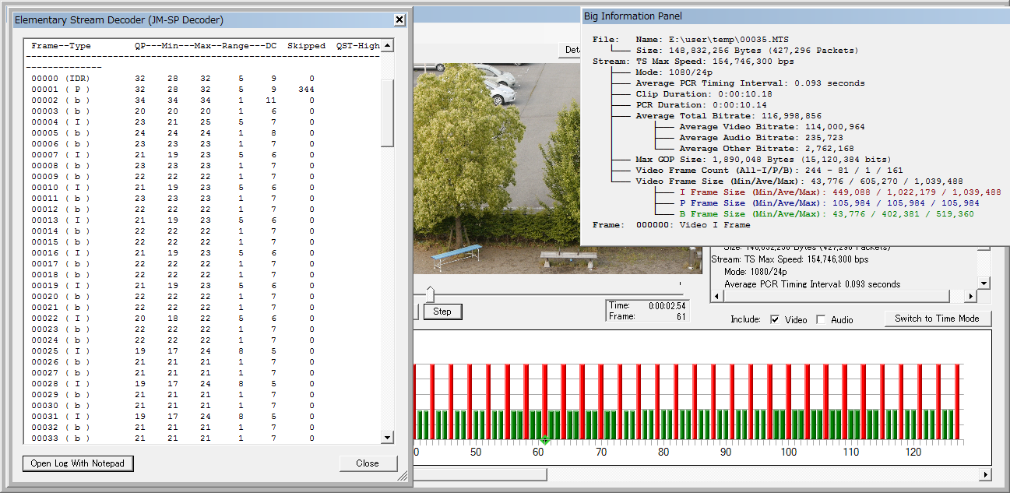Click the stream info panel's scroll-right arrow

tap(970, 297)
